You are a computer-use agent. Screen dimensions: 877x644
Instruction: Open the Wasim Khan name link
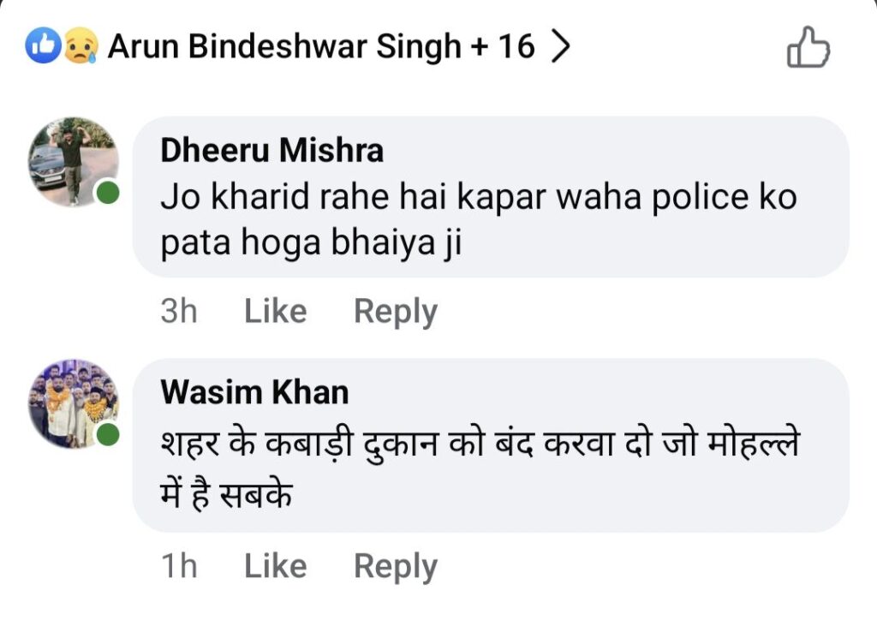click(x=254, y=392)
